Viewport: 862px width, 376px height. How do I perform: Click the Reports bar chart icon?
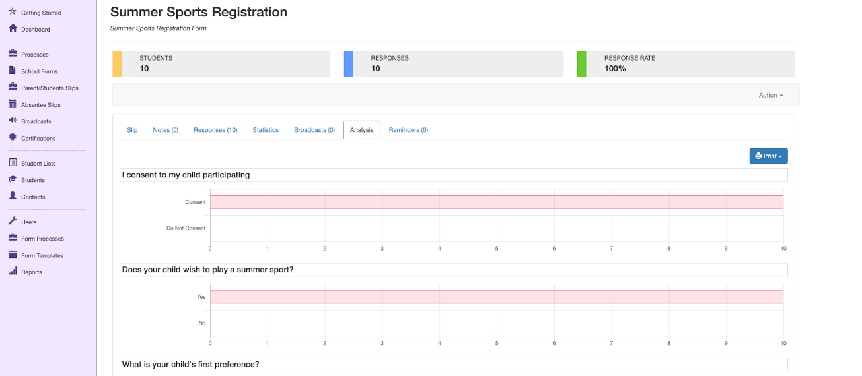click(13, 272)
